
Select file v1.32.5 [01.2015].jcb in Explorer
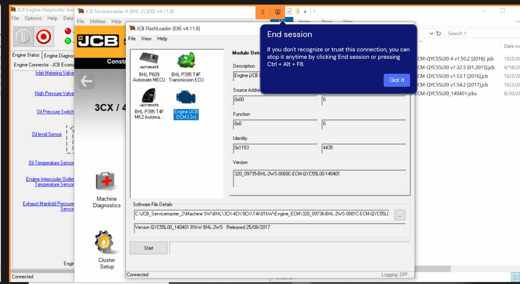(456, 68)
